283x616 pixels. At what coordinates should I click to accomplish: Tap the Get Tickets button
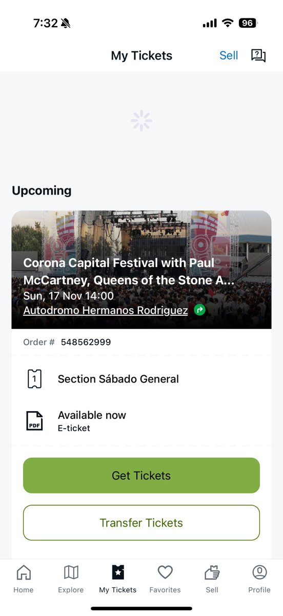pos(141,475)
